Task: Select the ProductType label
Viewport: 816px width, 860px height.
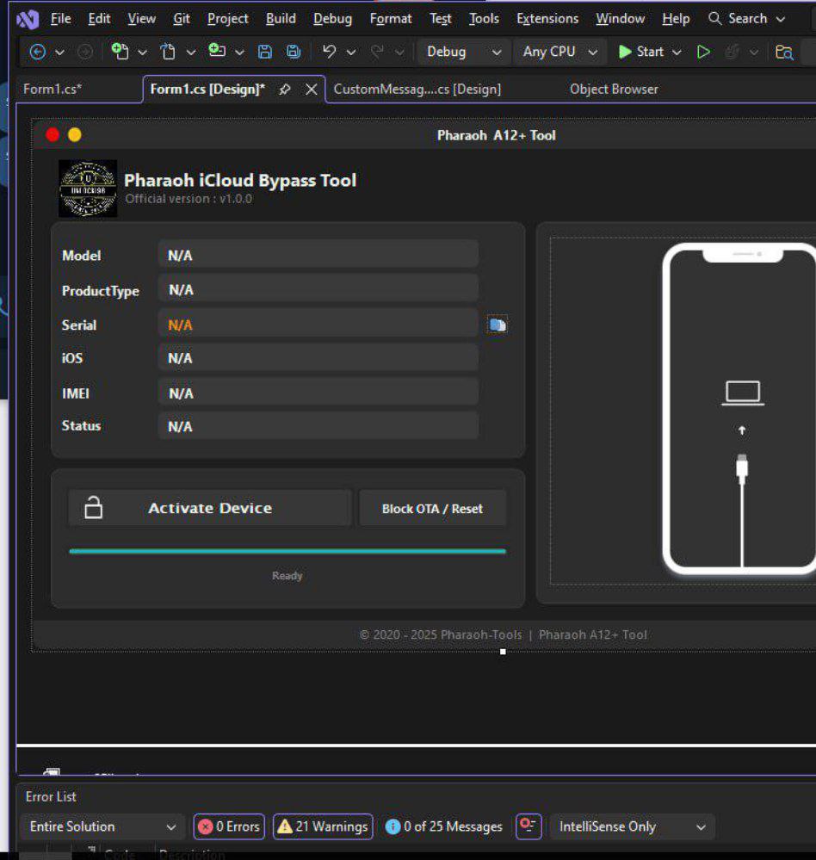Action: point(101,291)
